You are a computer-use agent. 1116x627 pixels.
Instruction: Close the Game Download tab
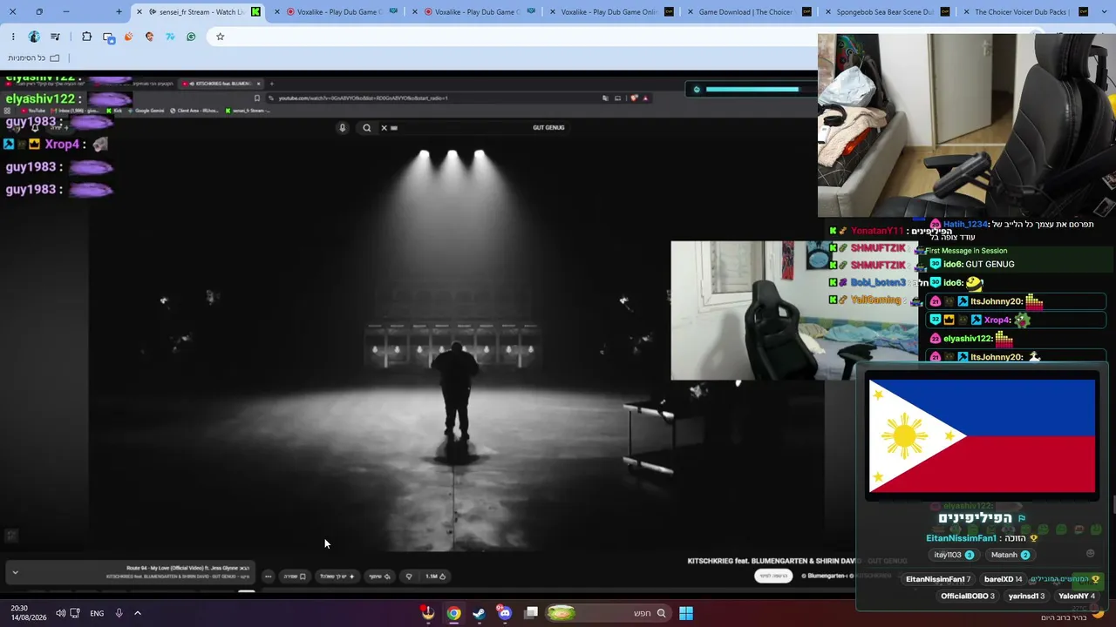(x=689, y=12)
